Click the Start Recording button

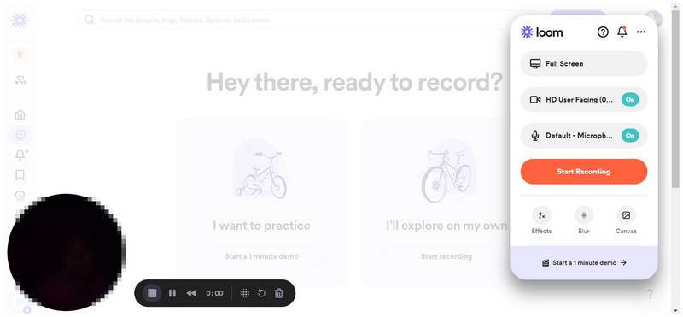click(584, 172)
